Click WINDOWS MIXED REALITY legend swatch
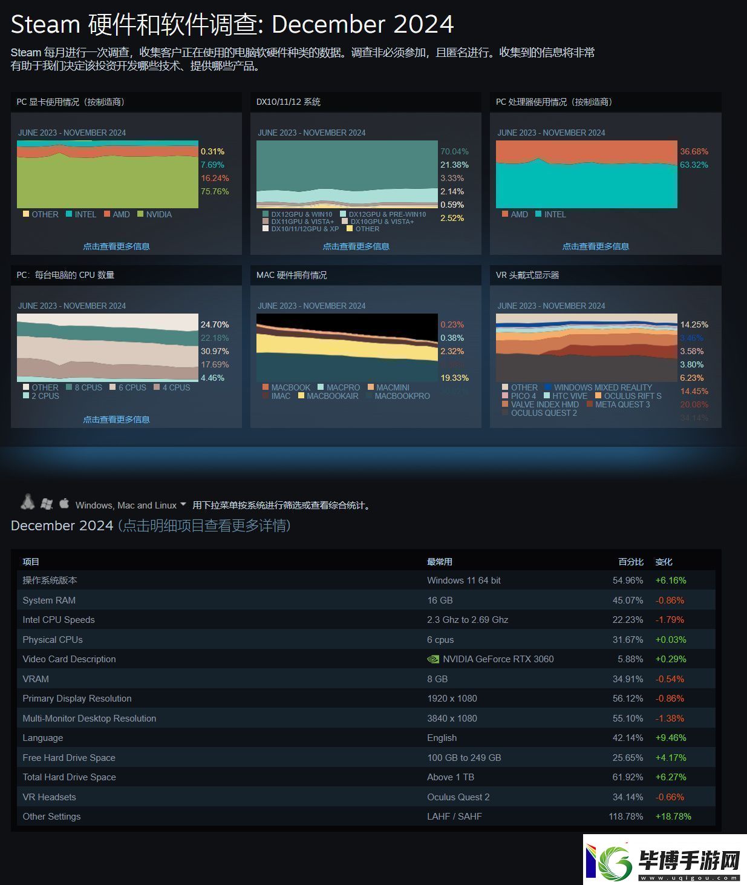The image size is (747, 885). [x=548, y=387]
